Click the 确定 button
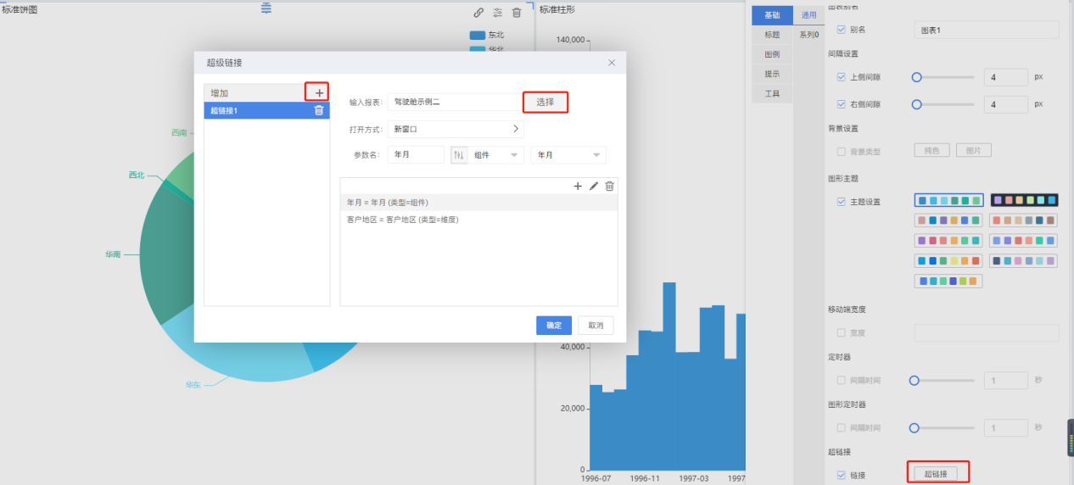This screenshot has width=1074, height=485. click(553, 326)
